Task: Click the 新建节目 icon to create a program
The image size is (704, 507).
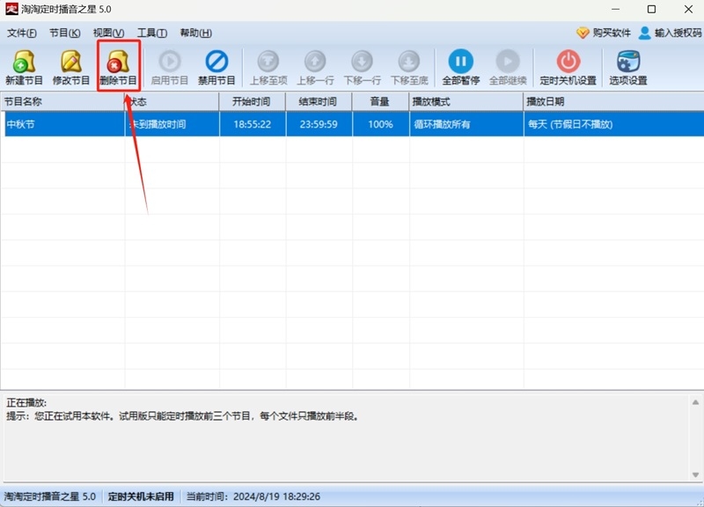Action: pyautogui.click(x=24, y=67)
